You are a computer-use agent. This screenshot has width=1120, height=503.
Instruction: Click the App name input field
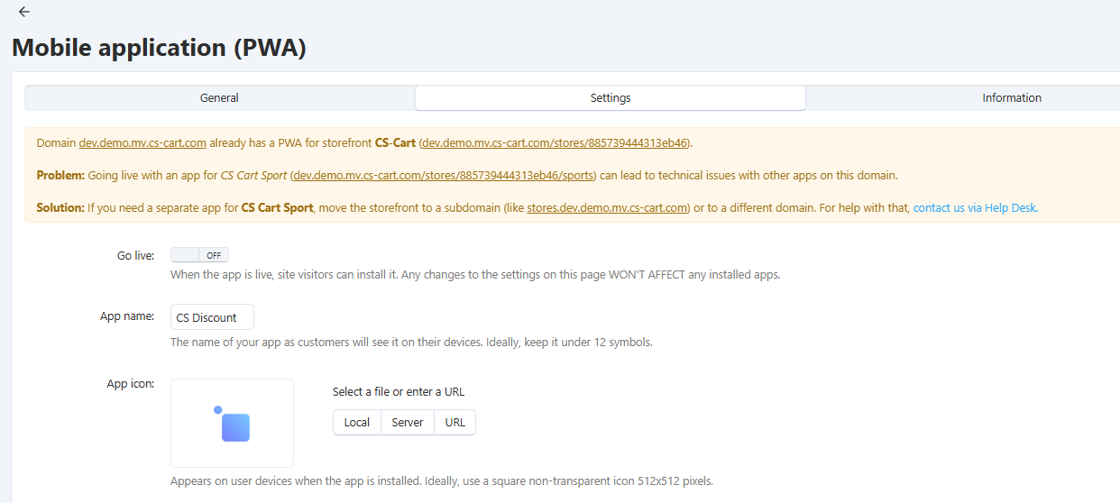(x=212, y=317)
